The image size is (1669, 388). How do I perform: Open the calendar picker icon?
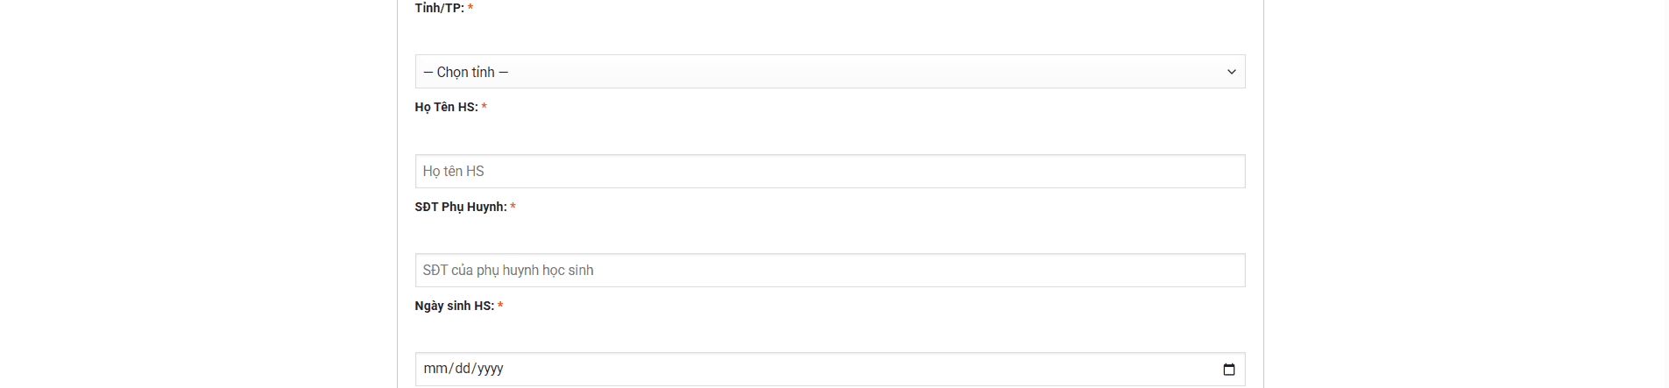pyautogui.click(x=1228, y=370)
